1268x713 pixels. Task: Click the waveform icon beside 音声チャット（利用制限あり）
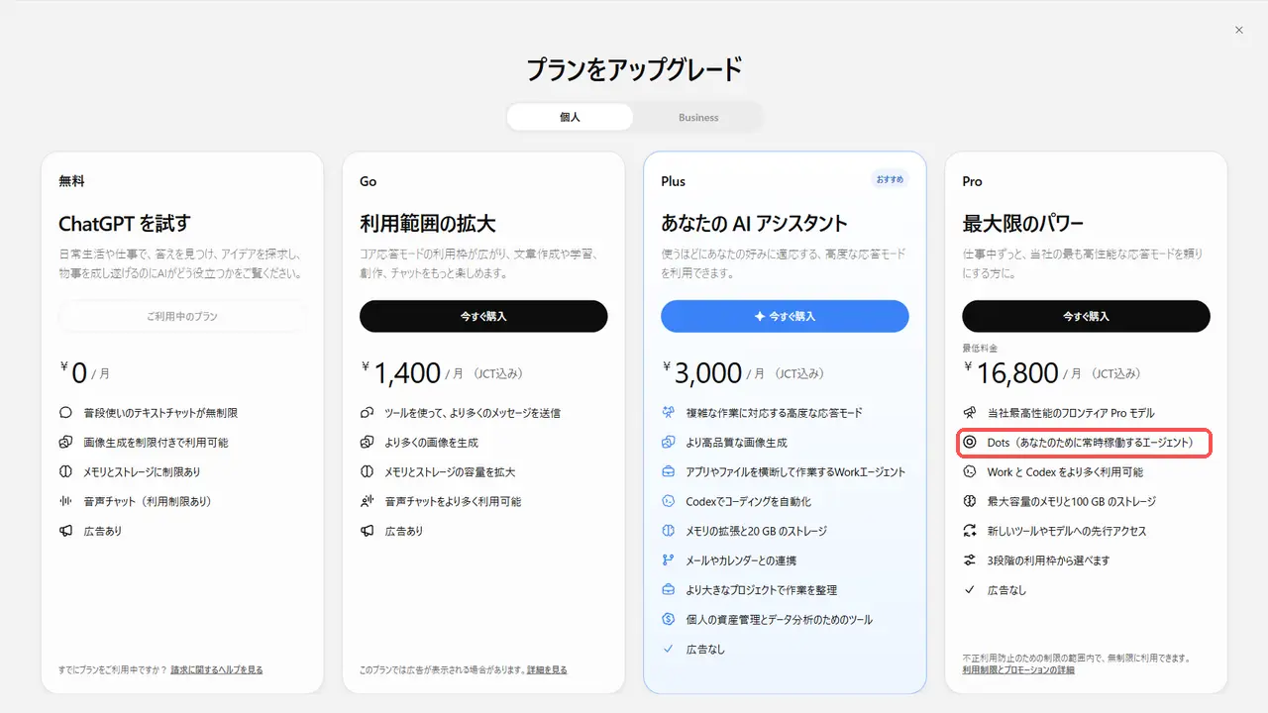pos(66,501)
